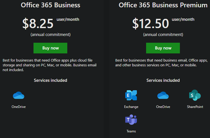Image resolution: width=210 pixels, height=138 pixels.
Task: Click the annual commitment note under $12.50
Action: pyautogui.click(x=163, y=35)
